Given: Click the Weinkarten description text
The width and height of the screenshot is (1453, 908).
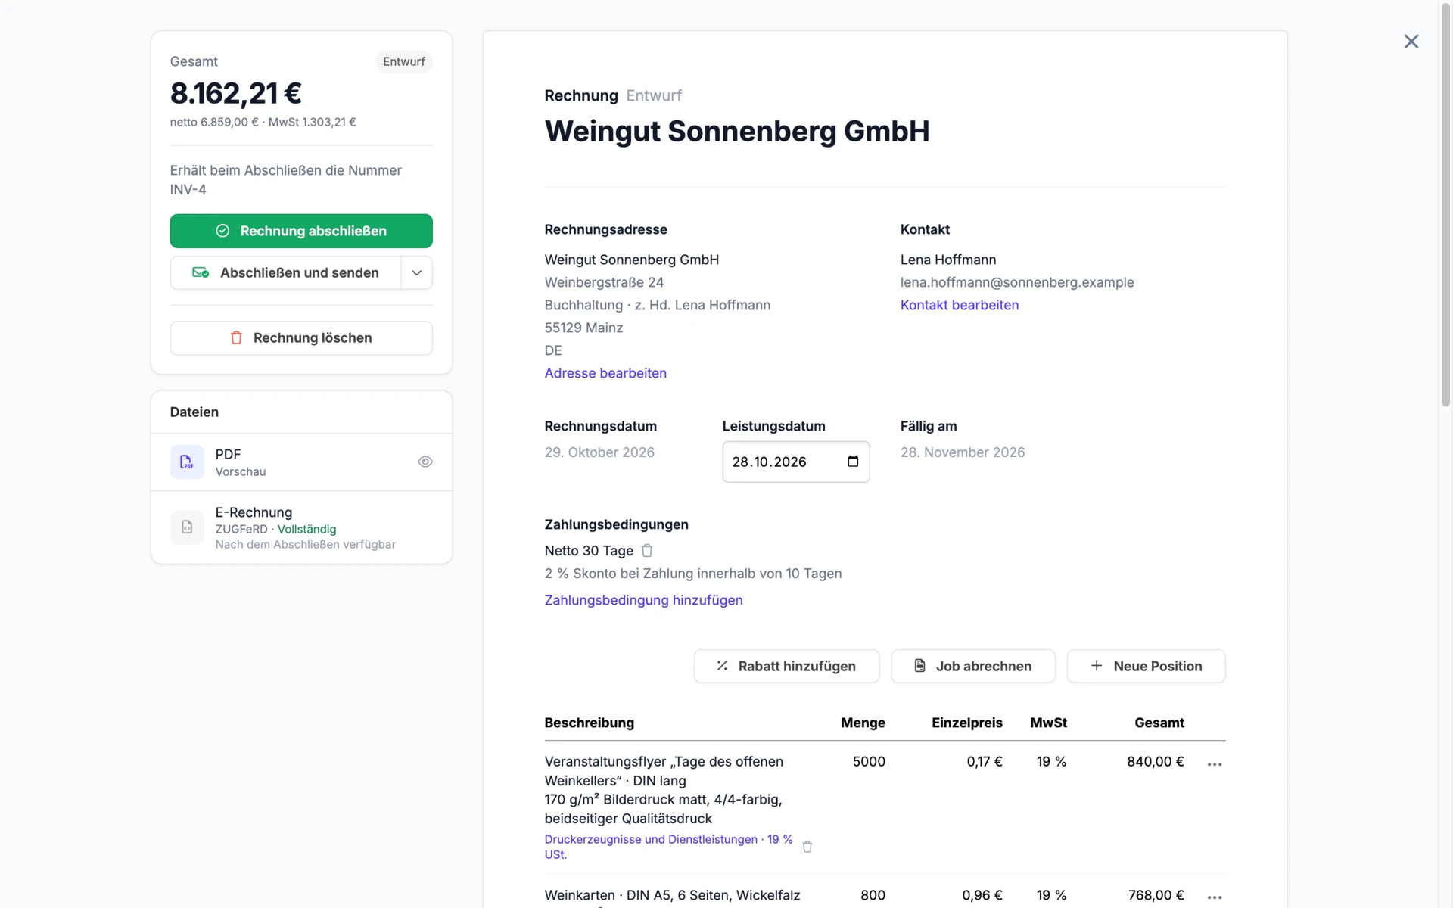Looking at the screenshot, I should tap(672, 895).
